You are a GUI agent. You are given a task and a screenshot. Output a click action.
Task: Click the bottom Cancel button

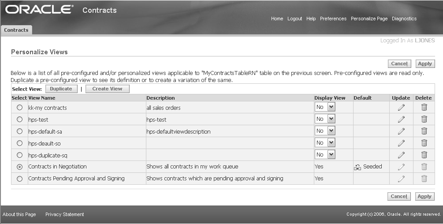[398, 196]
